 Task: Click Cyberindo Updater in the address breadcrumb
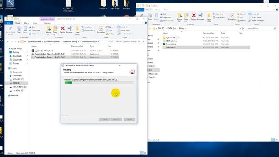pyautogui.click(x=52, y=41)
